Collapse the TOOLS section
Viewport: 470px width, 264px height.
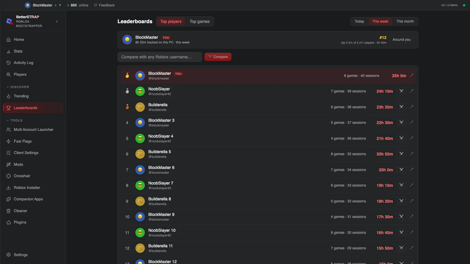14,121
